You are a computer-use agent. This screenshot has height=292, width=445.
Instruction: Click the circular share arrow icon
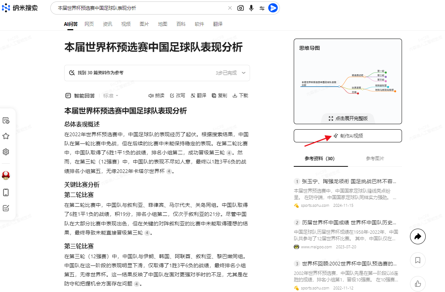click(418, 236)
